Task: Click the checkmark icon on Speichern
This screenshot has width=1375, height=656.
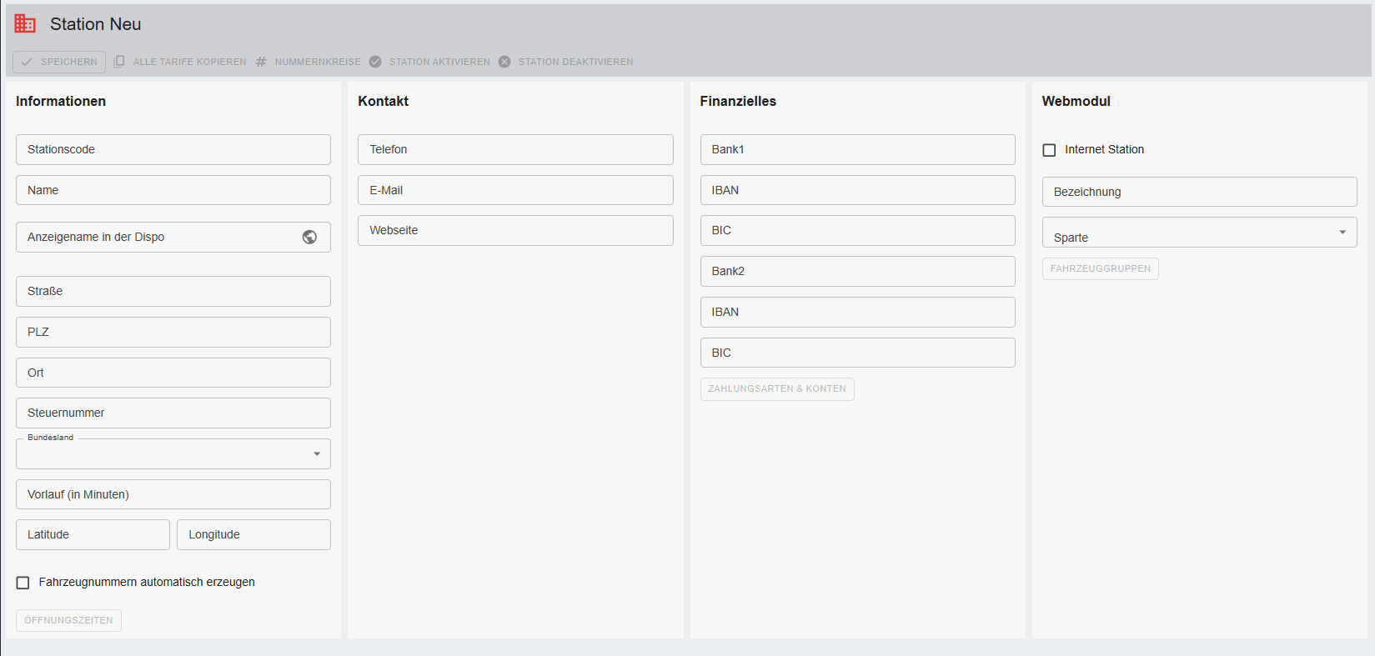Action: coord(27,62)
